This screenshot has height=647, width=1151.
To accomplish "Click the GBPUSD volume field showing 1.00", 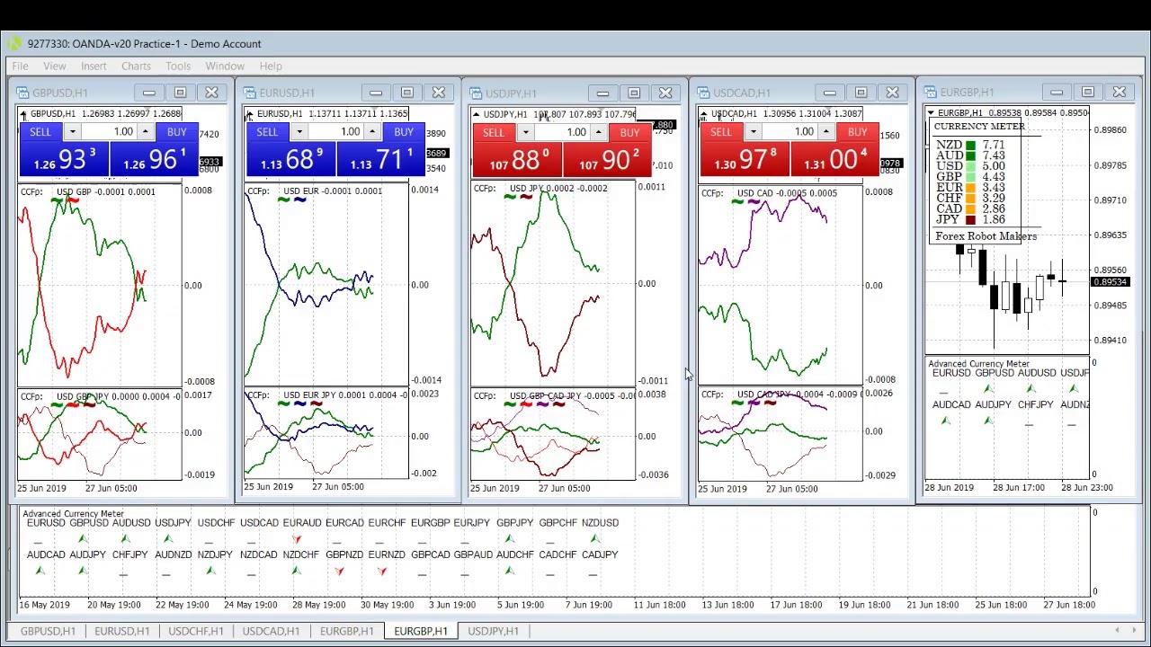I will [109, 132].
